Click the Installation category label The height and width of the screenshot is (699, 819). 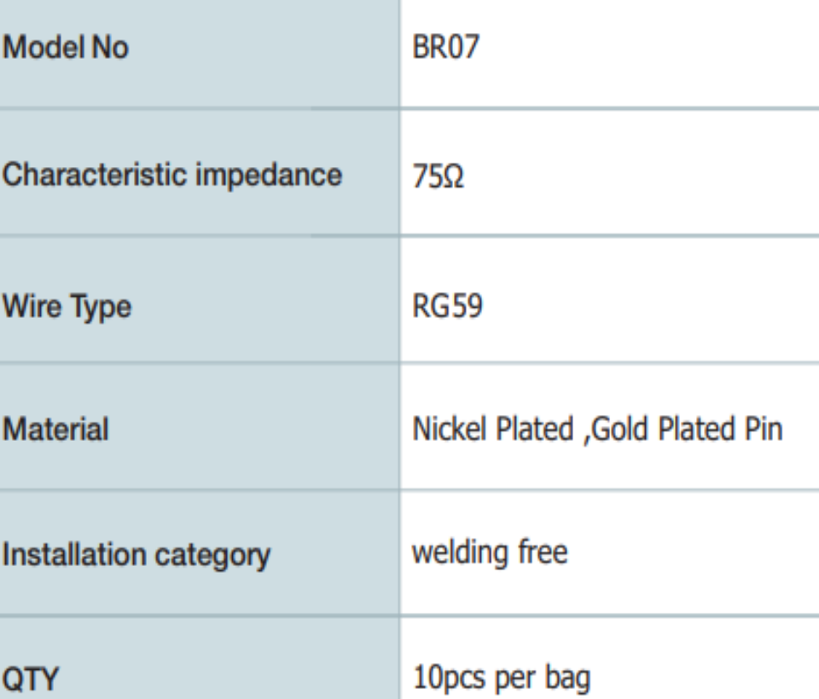(136, 555)
